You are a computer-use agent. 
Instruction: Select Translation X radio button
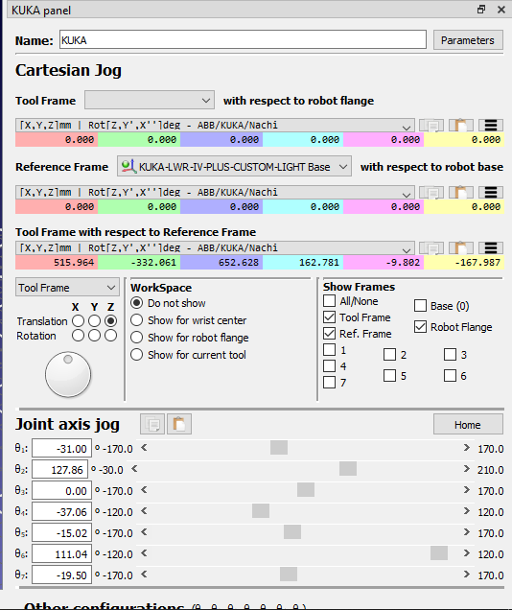[78, 321]
